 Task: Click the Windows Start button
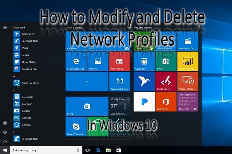[5, 150]
